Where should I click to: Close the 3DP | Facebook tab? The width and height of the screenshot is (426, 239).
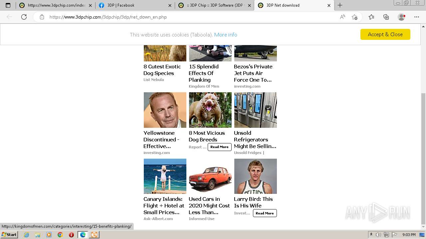tap(170, 5)
